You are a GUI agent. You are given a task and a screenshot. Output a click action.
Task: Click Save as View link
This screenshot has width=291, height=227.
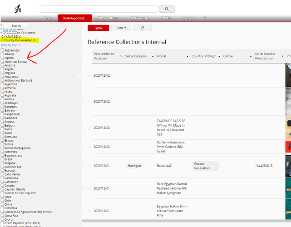[x=10, y=31]
